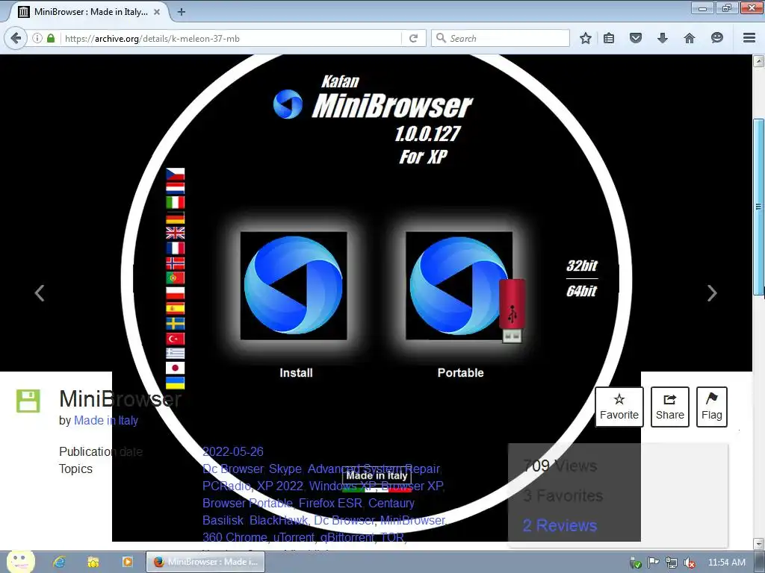Click the United Kingdom flag
Image resolution: width=765 pixels, height=573 pixels.
coord(175,233)
